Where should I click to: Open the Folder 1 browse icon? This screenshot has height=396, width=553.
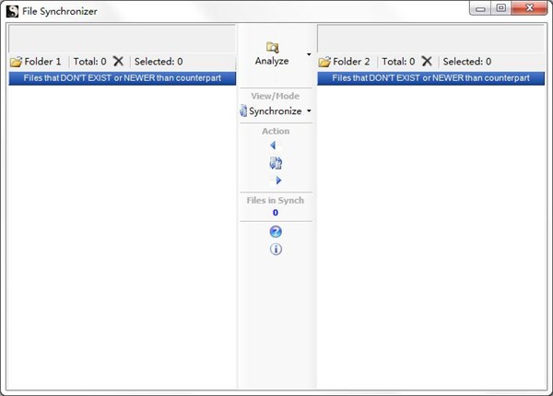(16, 62)
